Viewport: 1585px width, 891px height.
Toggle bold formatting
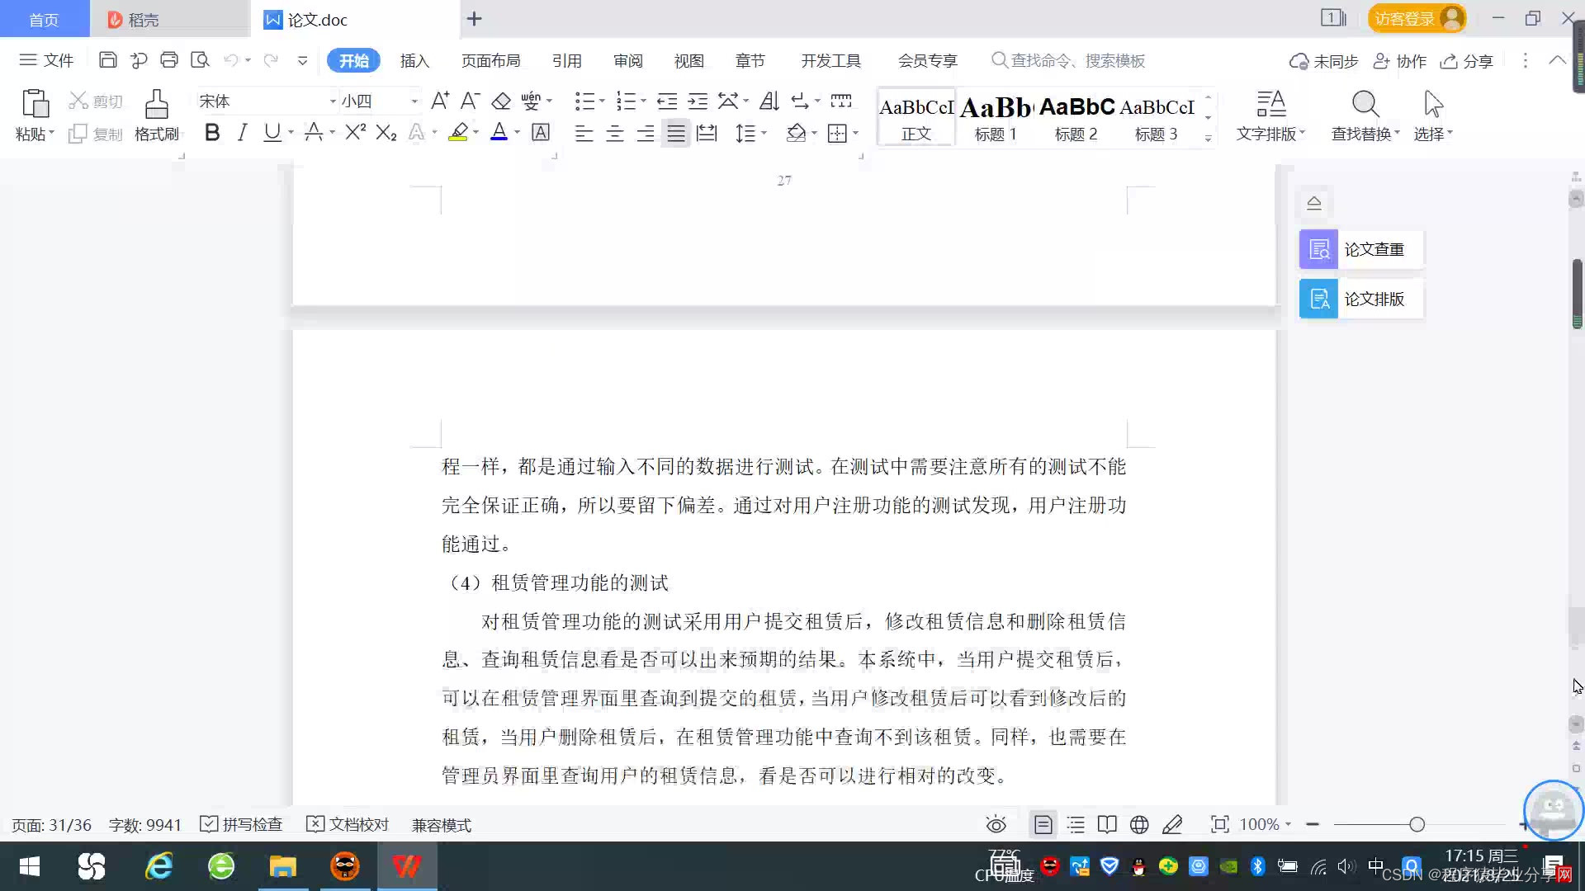[212, 133]
